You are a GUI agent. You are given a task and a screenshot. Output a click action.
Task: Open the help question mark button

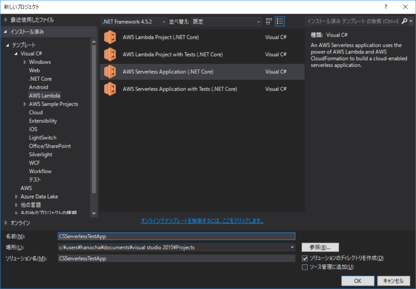point(386,7)
